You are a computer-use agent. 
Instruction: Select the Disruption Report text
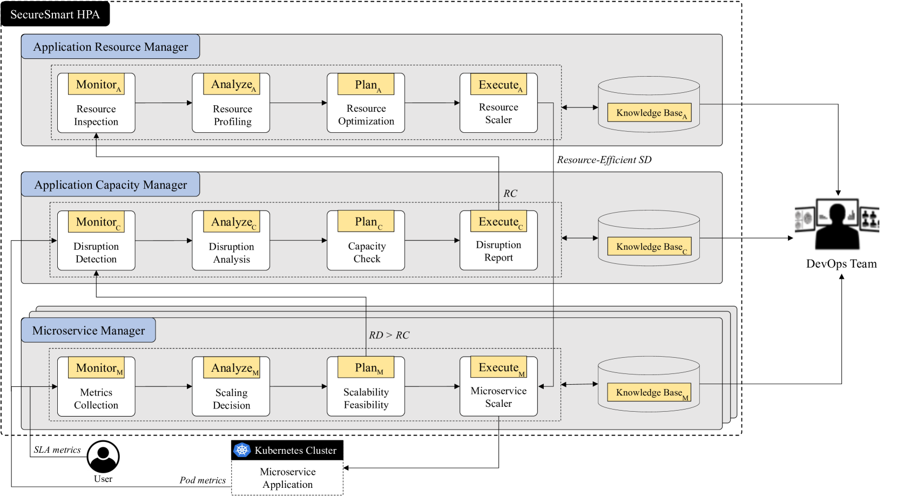498,251
